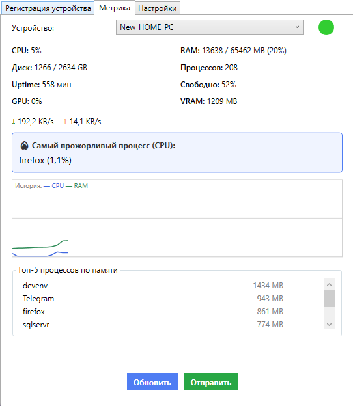
Task: Click the Свободно: 52% value
Action: coord(208,85)
